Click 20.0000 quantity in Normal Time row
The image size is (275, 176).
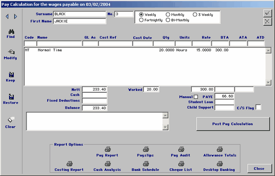(x=166, y=50)
